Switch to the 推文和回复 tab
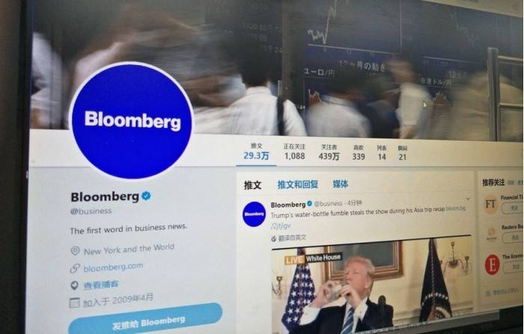 [x=297, y=184]
